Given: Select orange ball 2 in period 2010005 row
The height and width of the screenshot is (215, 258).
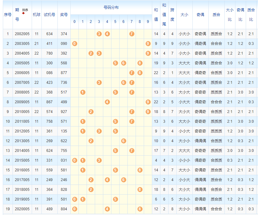Looking at the screenshot, I should (91, 112).
